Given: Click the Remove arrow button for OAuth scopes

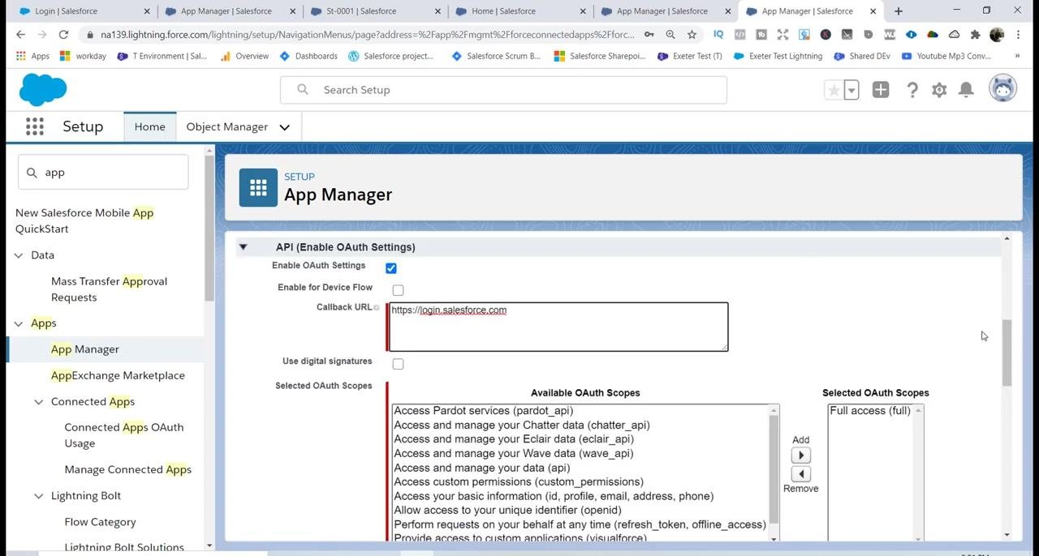Looking at the screenshot, I should pos(801,474).
